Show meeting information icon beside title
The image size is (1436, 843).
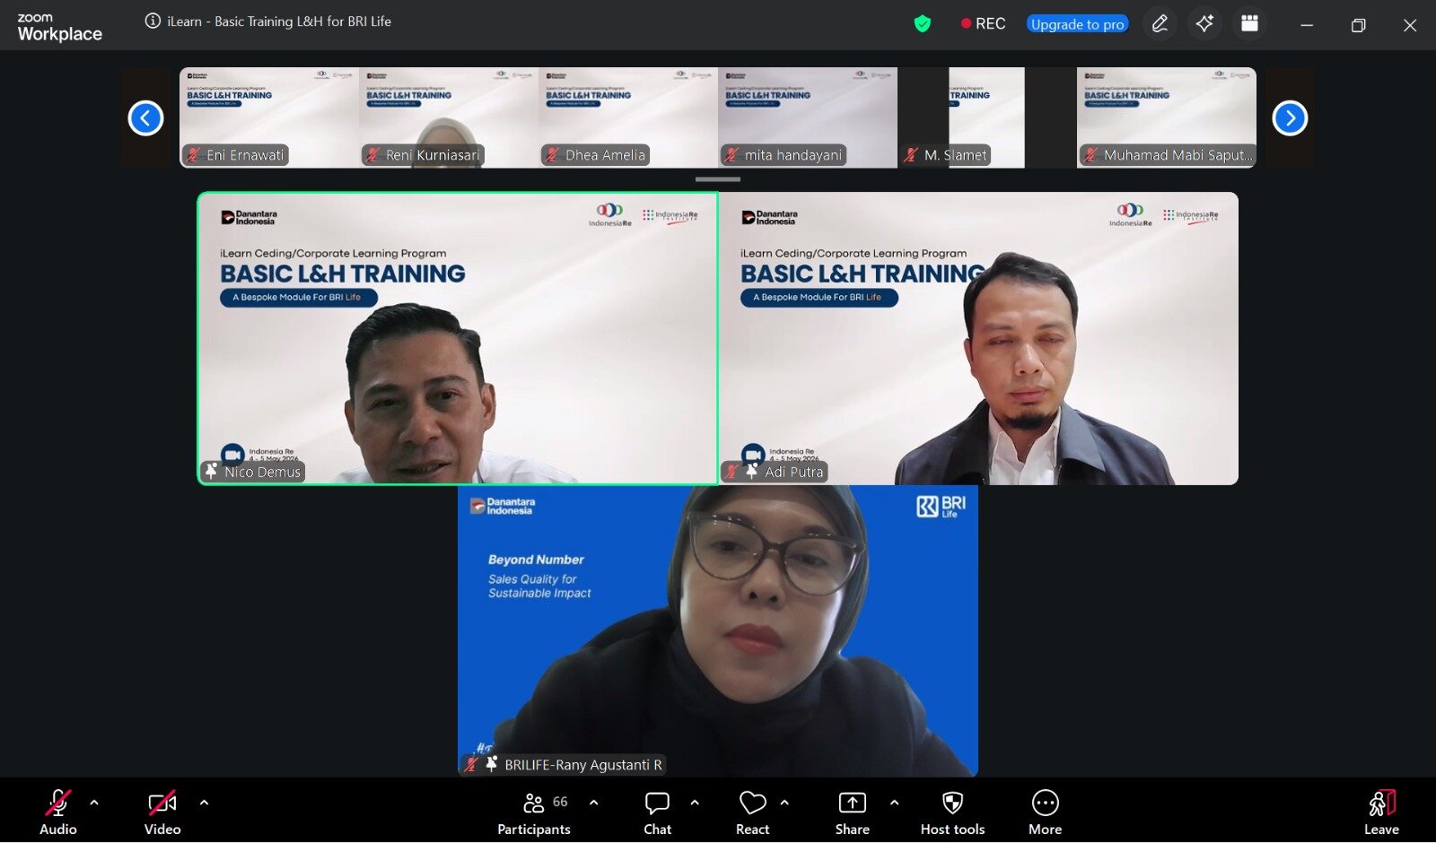[153, 22]
